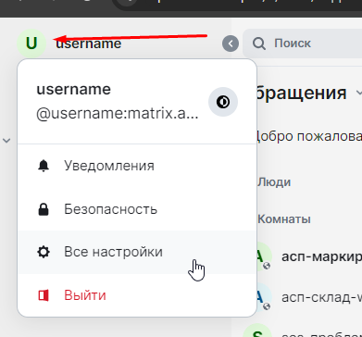This screenshot has width=362, height=337.
Task: Expand the chevron at left sidebar edge
Action: [x=6, y=141]
